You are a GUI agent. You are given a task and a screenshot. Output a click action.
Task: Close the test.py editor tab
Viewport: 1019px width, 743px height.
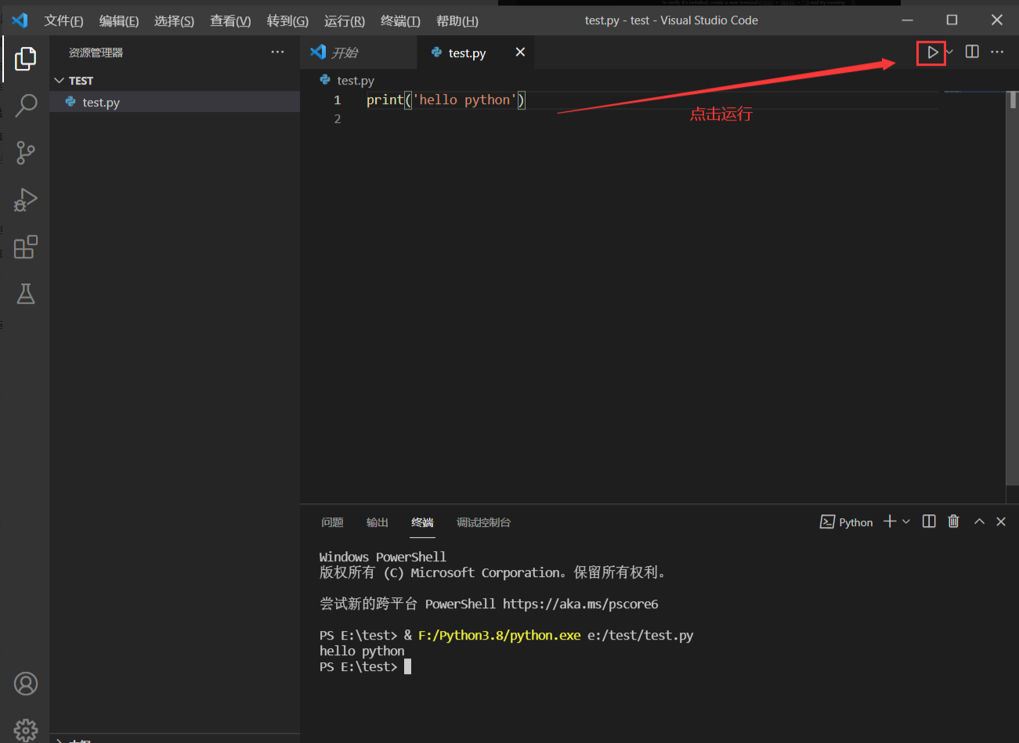pyautogui.click(x=520, y=52)
